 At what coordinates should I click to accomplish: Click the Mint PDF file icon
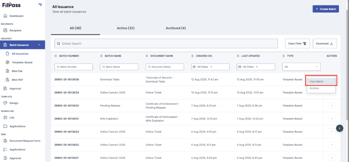7,80
